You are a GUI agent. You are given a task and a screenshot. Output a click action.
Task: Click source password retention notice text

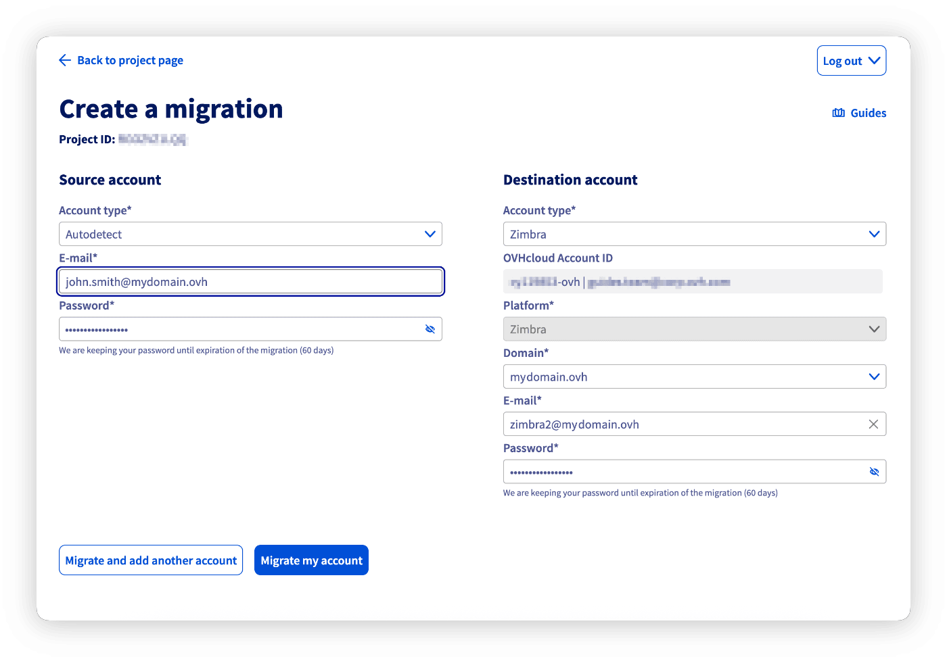(x=196, y=350)
